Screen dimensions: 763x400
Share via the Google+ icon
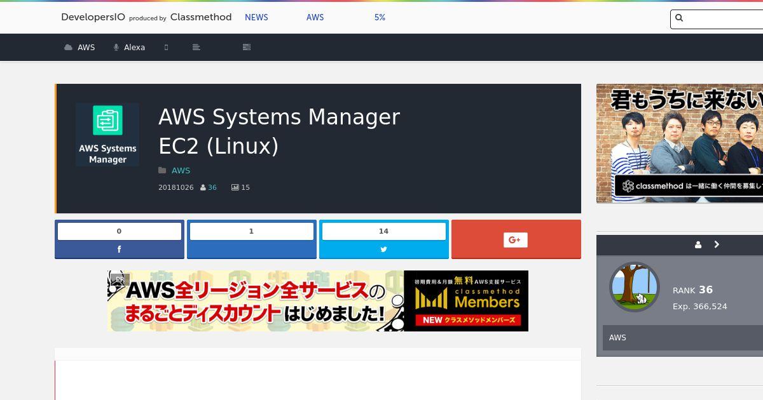[515, 239]
